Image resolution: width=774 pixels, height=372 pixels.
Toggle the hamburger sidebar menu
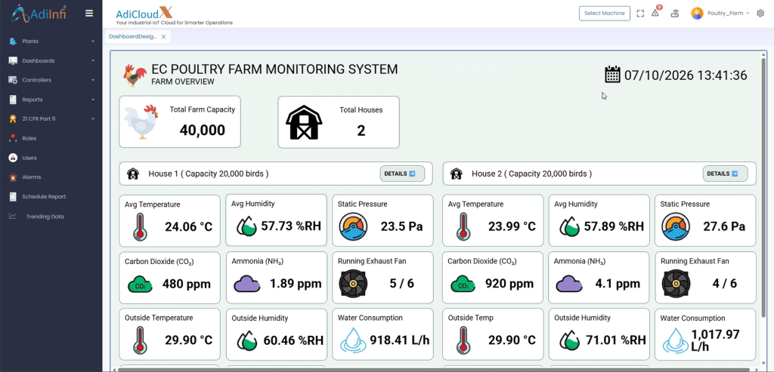point(89,14)
